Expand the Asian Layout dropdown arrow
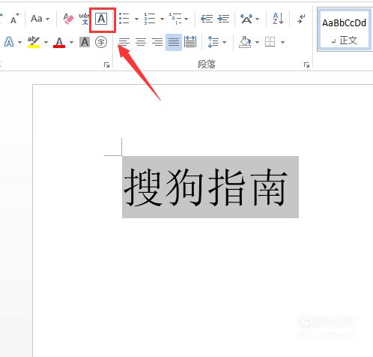 click(x=258, y=19)
